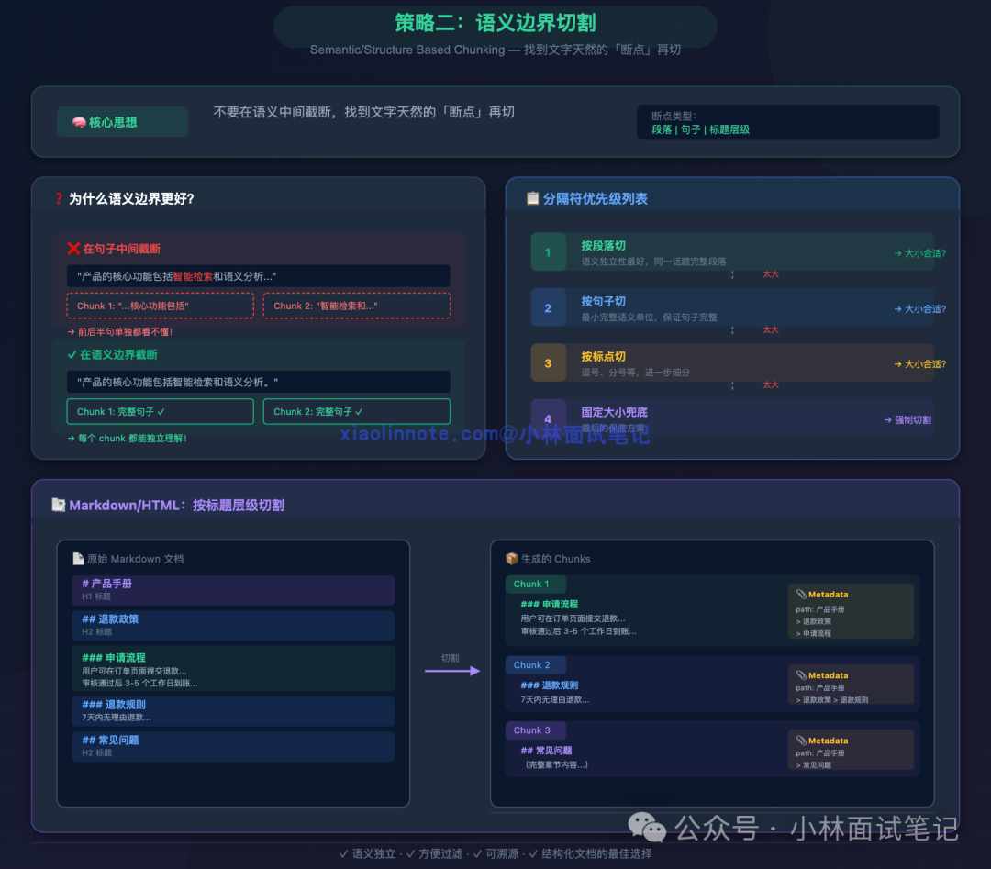991x869 pixels.
Task: Click the 切割 arrow between the two document panels
Action: [x=452, y=671]
